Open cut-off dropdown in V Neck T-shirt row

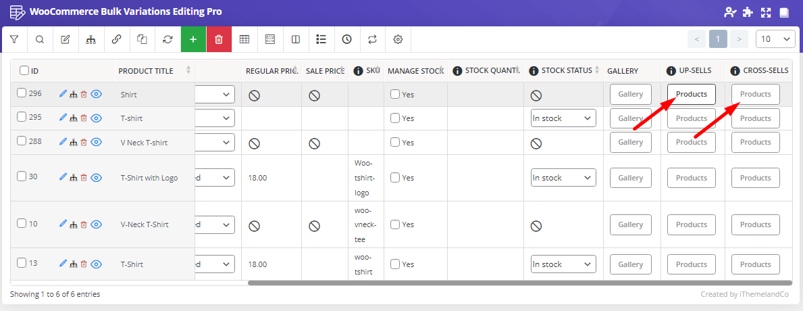(215, 143)
